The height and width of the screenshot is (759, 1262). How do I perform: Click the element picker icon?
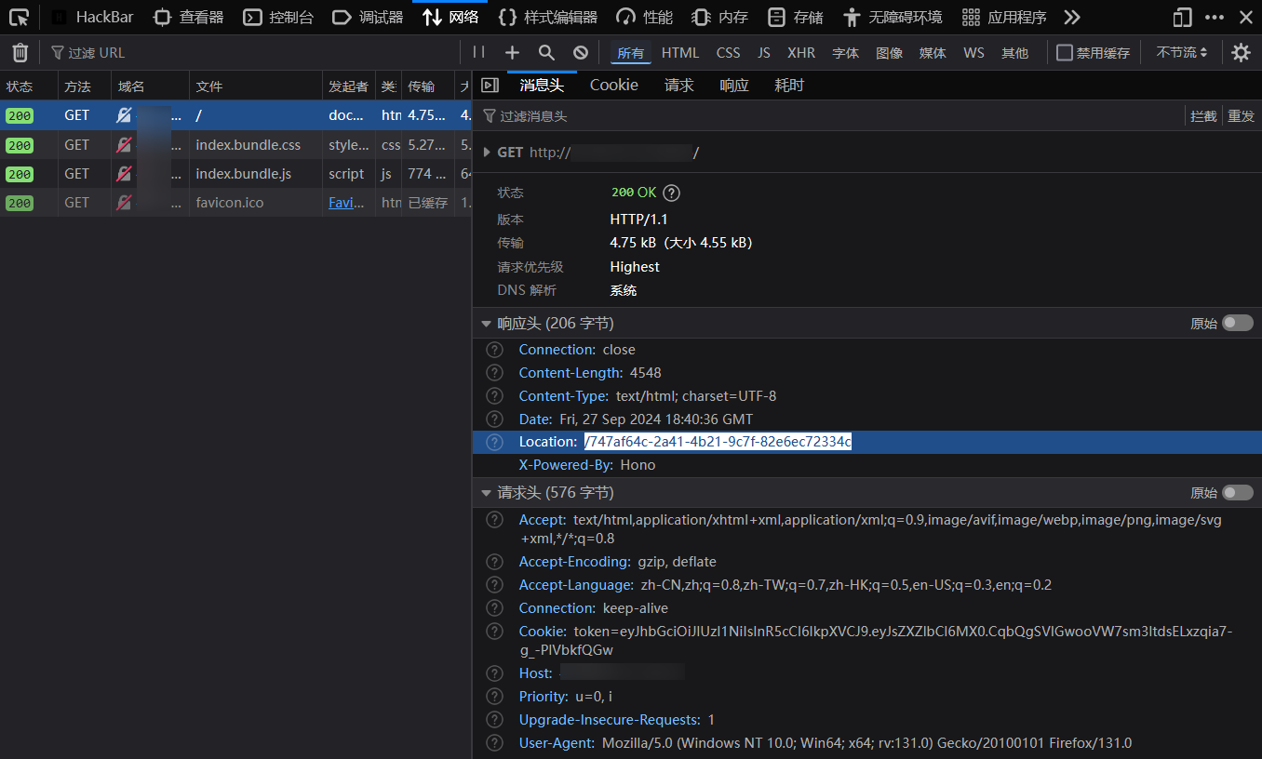19,17
